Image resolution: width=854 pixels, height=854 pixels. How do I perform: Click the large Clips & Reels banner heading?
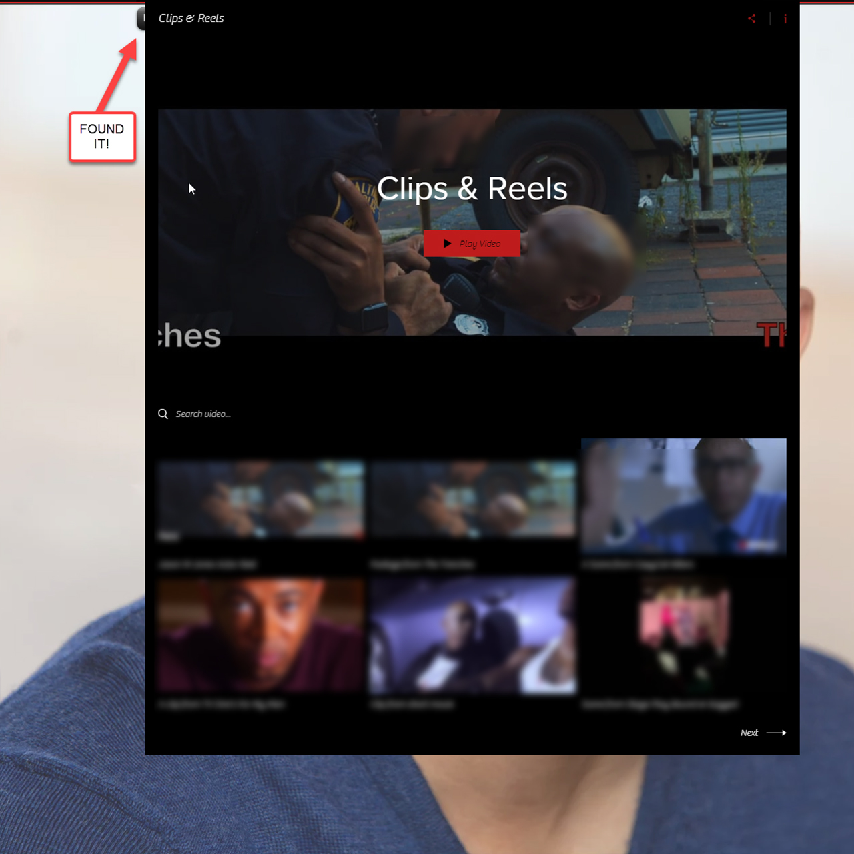[472, 189]
